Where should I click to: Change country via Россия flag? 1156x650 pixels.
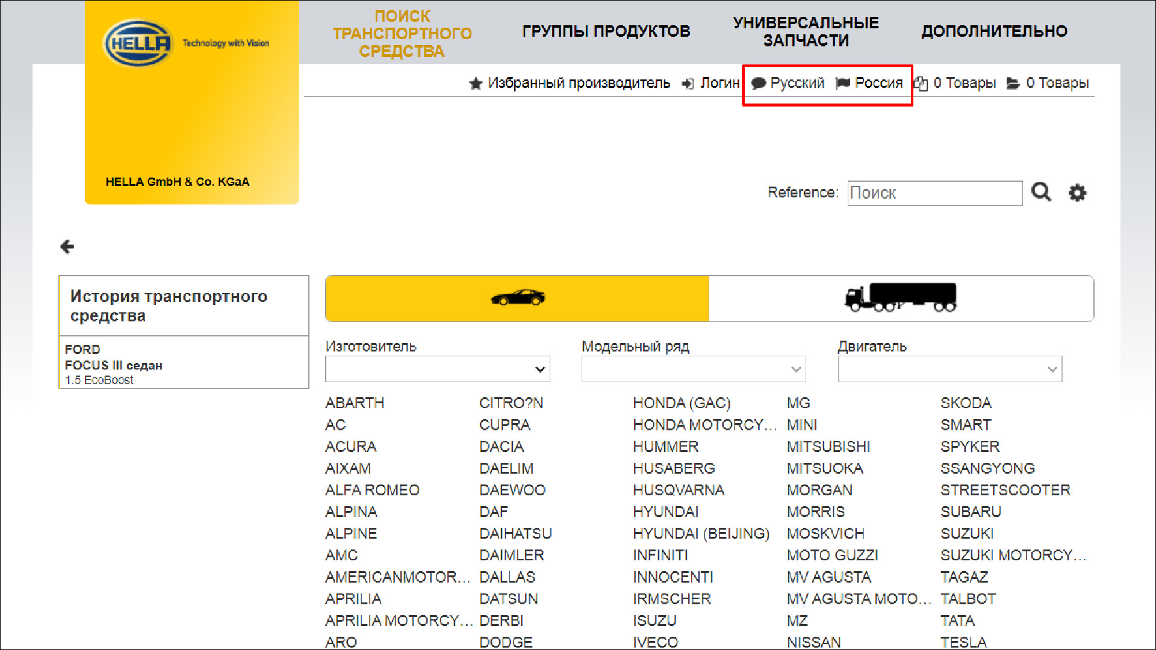coord(869,83)
